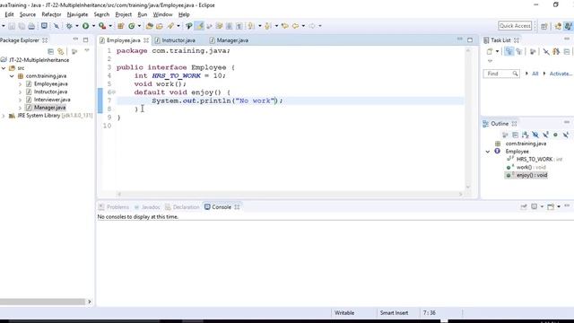The width and height of the screenshot is (574, 323).
Task: Click Collapse All icon in Task List
Action: [567, 52]
